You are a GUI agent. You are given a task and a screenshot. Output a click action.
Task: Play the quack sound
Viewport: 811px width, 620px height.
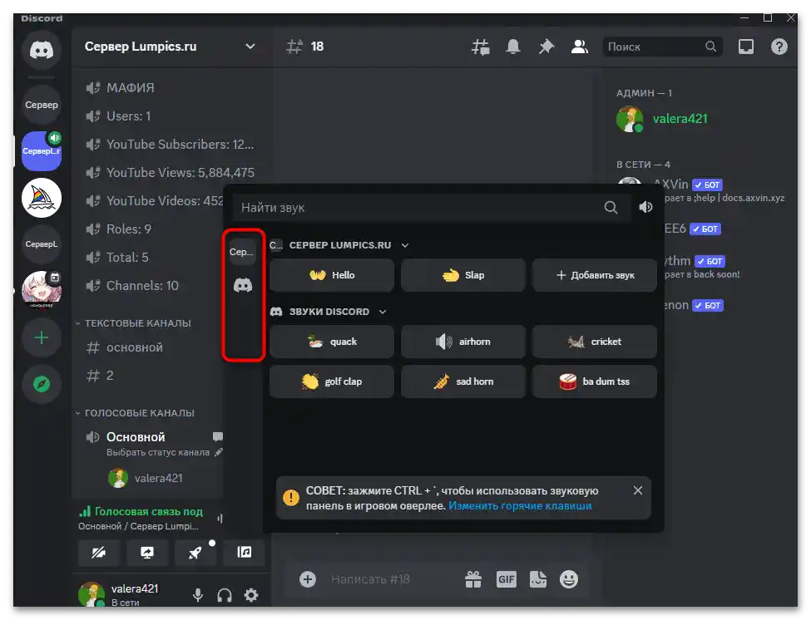[332, 342]
